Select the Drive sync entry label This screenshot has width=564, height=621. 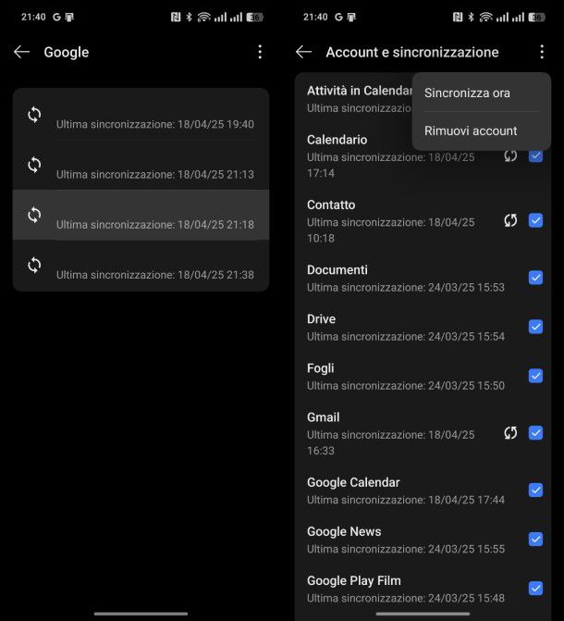coord(322,318)
